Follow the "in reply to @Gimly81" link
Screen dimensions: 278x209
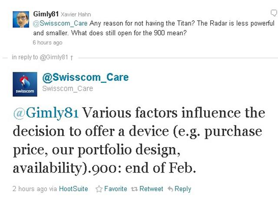tap(40, 57)
